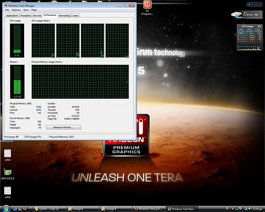The height and width of the screenshot is (212, 265).
Task: Switch to system - Copy (2) taskbar window
Action: 50,209
